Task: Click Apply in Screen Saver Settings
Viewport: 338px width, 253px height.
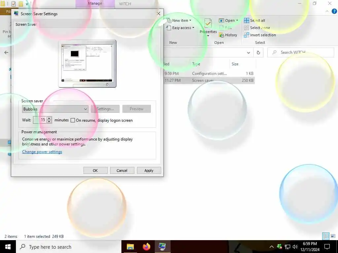Action: click(149, 171)
